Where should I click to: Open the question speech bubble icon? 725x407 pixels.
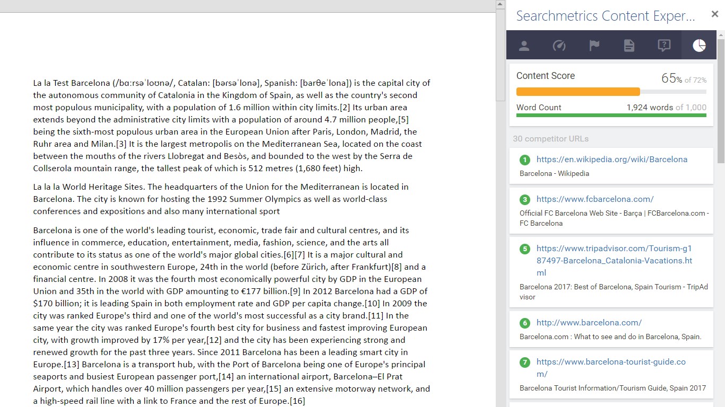pyautogui.click(x=664, y=46)
